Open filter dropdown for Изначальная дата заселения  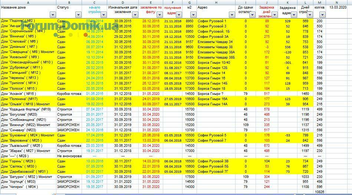coord(135,15)
